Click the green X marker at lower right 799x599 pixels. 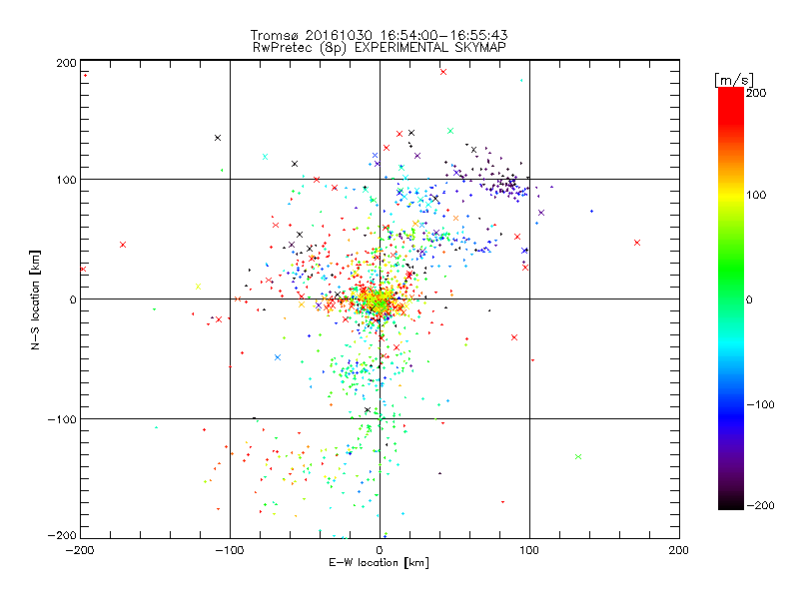tap(578, 456)
